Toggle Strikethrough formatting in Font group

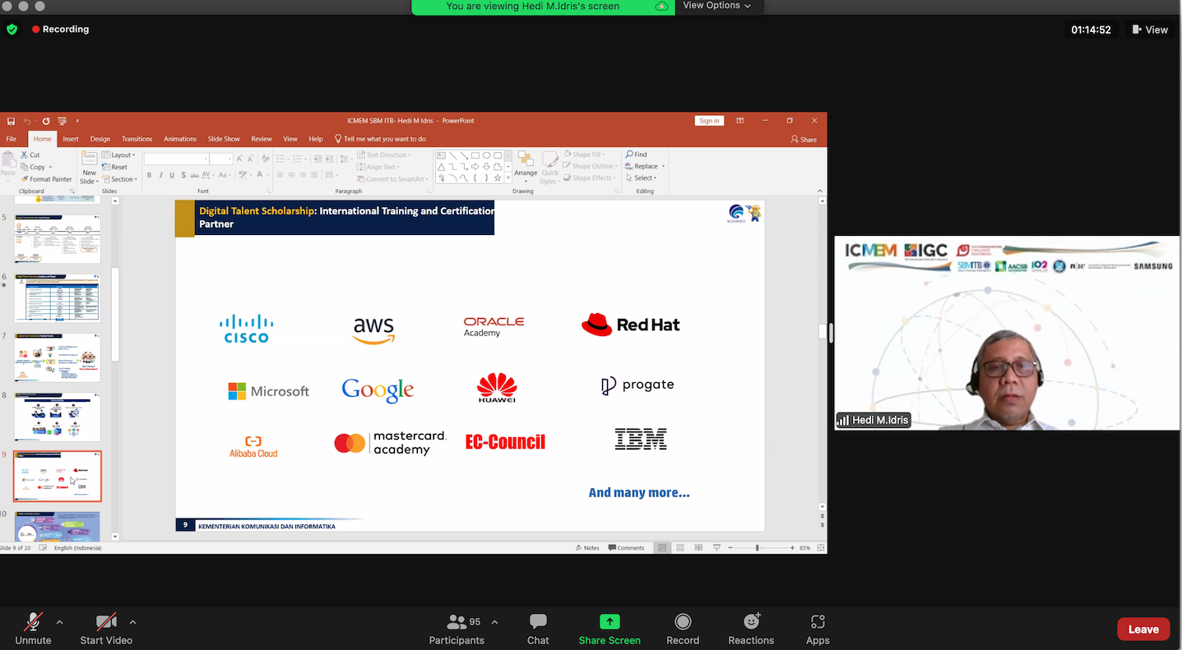click(194, 175)
